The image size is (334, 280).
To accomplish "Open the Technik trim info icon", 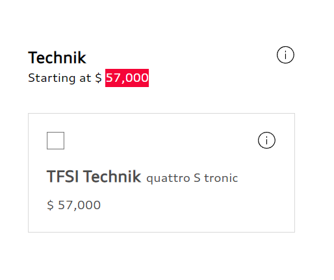I will [x=285, y=55].
